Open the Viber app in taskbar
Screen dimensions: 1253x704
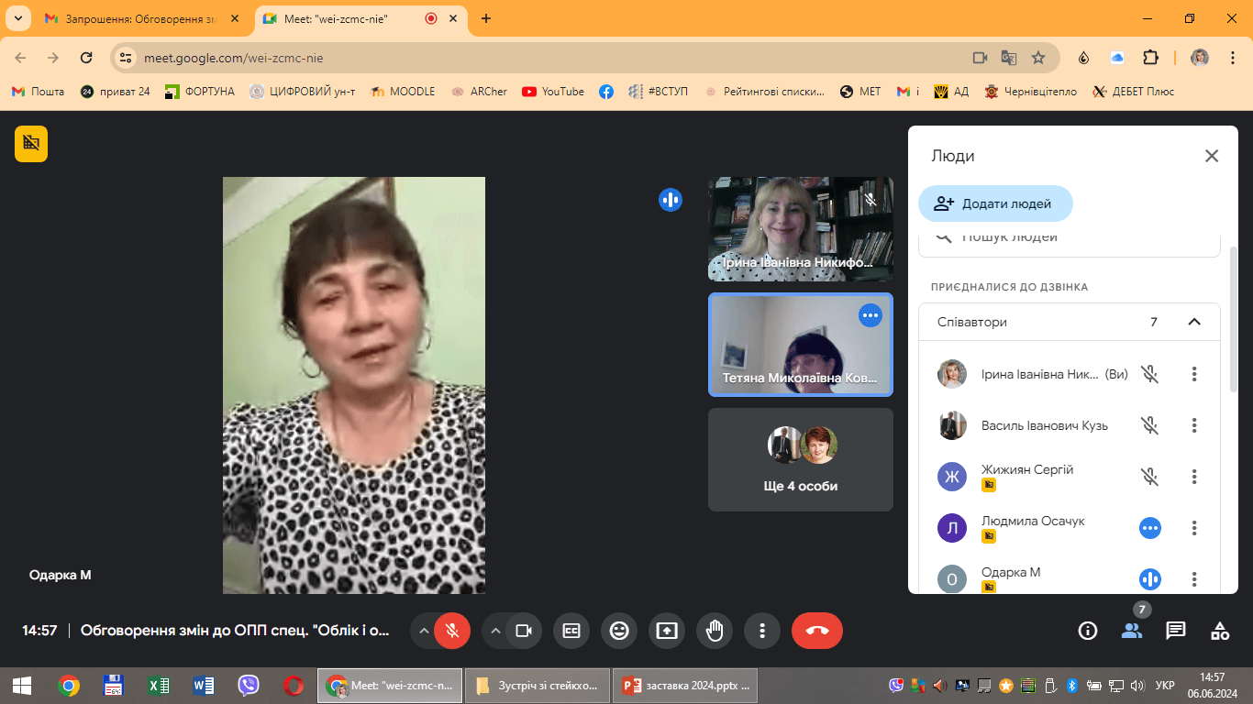point(249,686)
